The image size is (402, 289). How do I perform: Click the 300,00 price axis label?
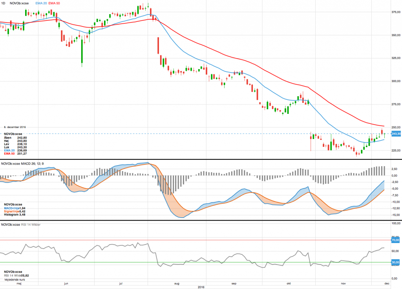396,81
